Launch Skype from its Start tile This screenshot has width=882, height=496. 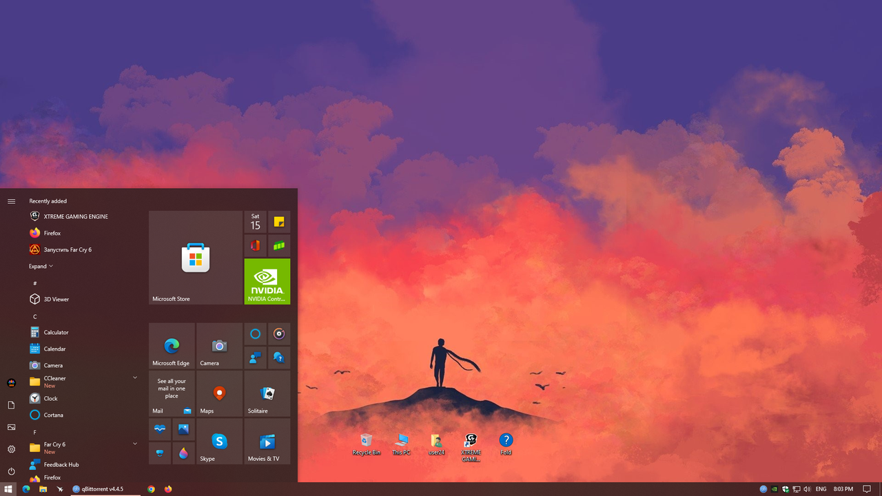pyautogui.click(x=219, y=441)
